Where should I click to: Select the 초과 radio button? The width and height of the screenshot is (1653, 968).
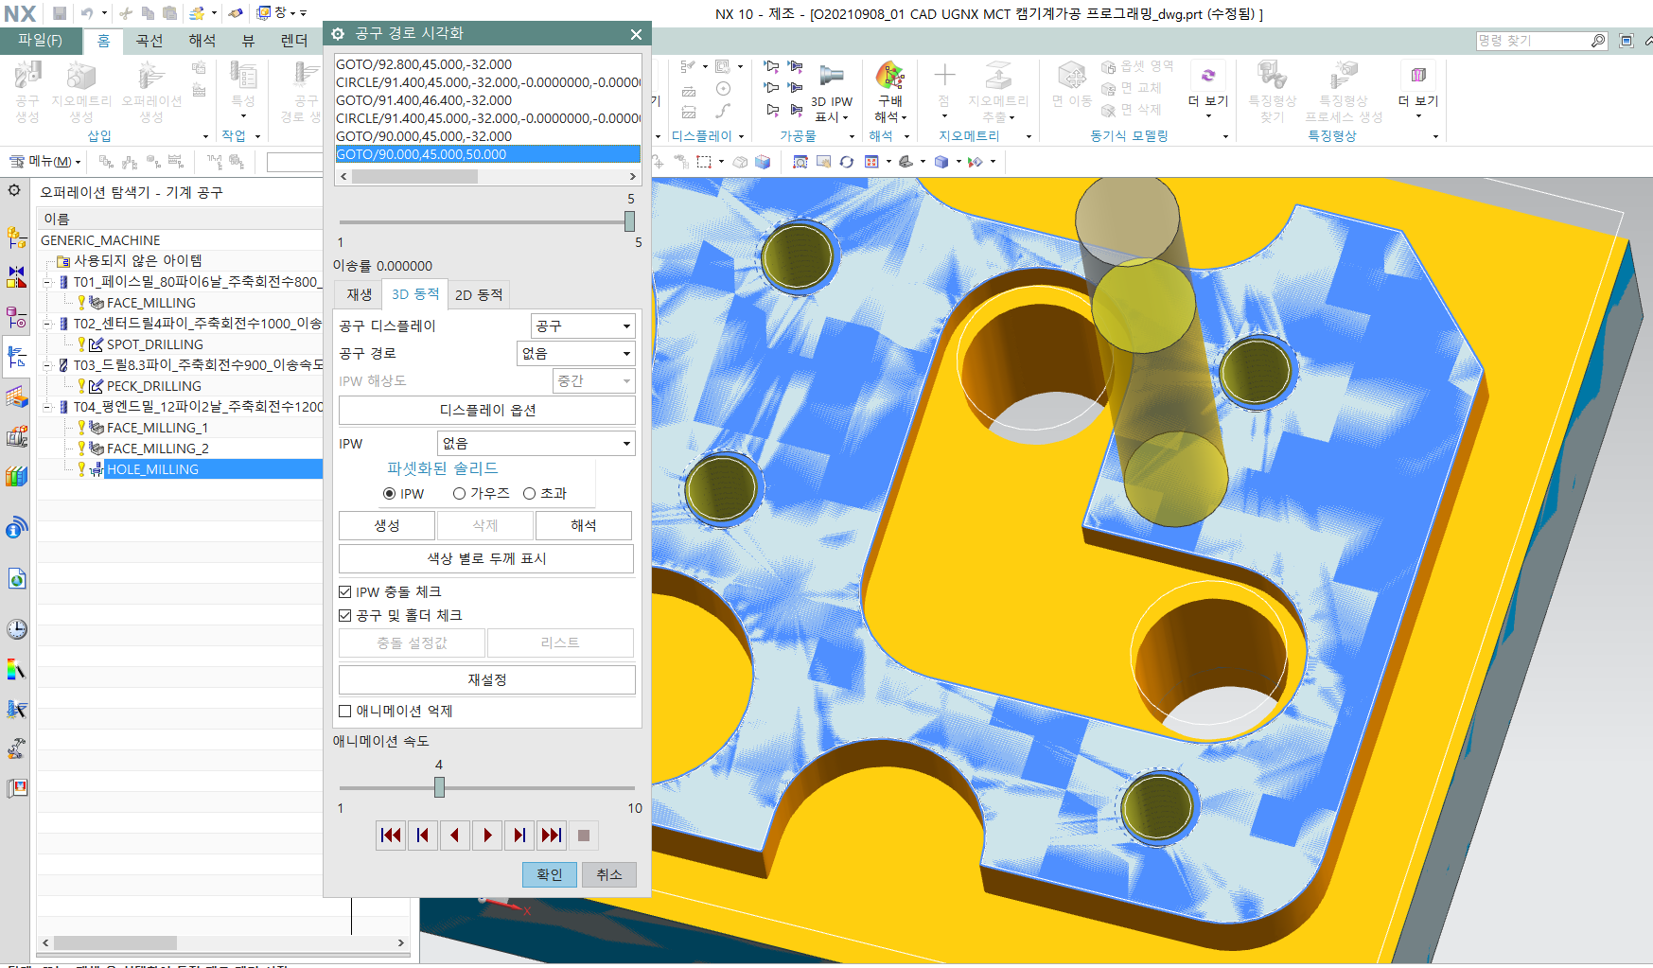coord(530,494)
